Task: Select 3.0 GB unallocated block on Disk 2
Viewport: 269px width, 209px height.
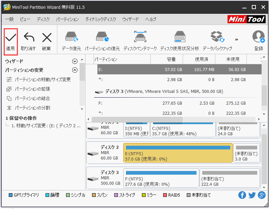Action: [246, 153]
